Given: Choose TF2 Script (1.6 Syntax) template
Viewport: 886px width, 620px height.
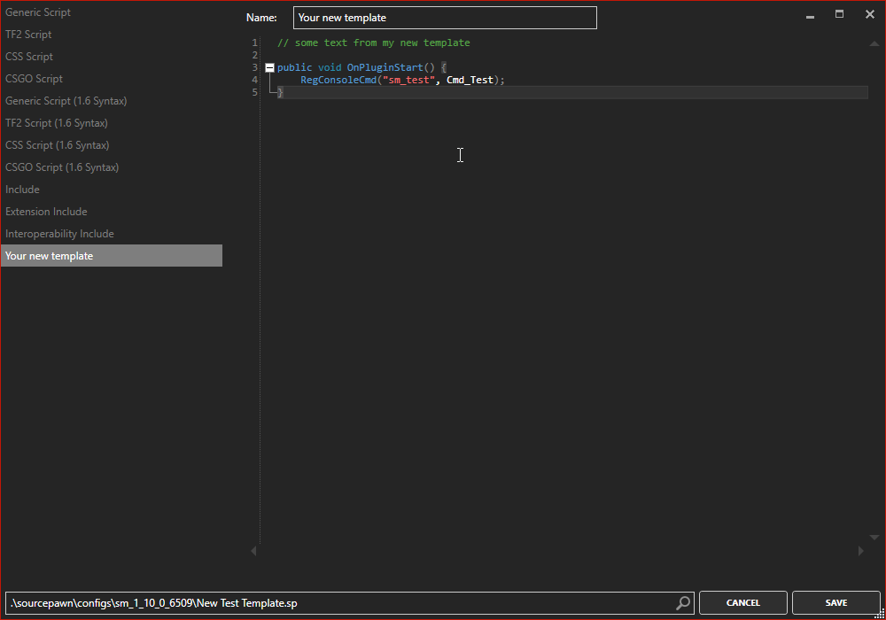Looking at the screenshot, I should coord(112,122).
